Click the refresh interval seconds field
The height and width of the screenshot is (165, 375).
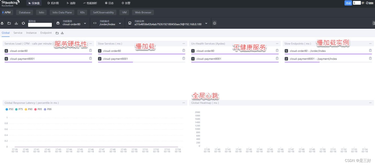click(x=357, y=3)
